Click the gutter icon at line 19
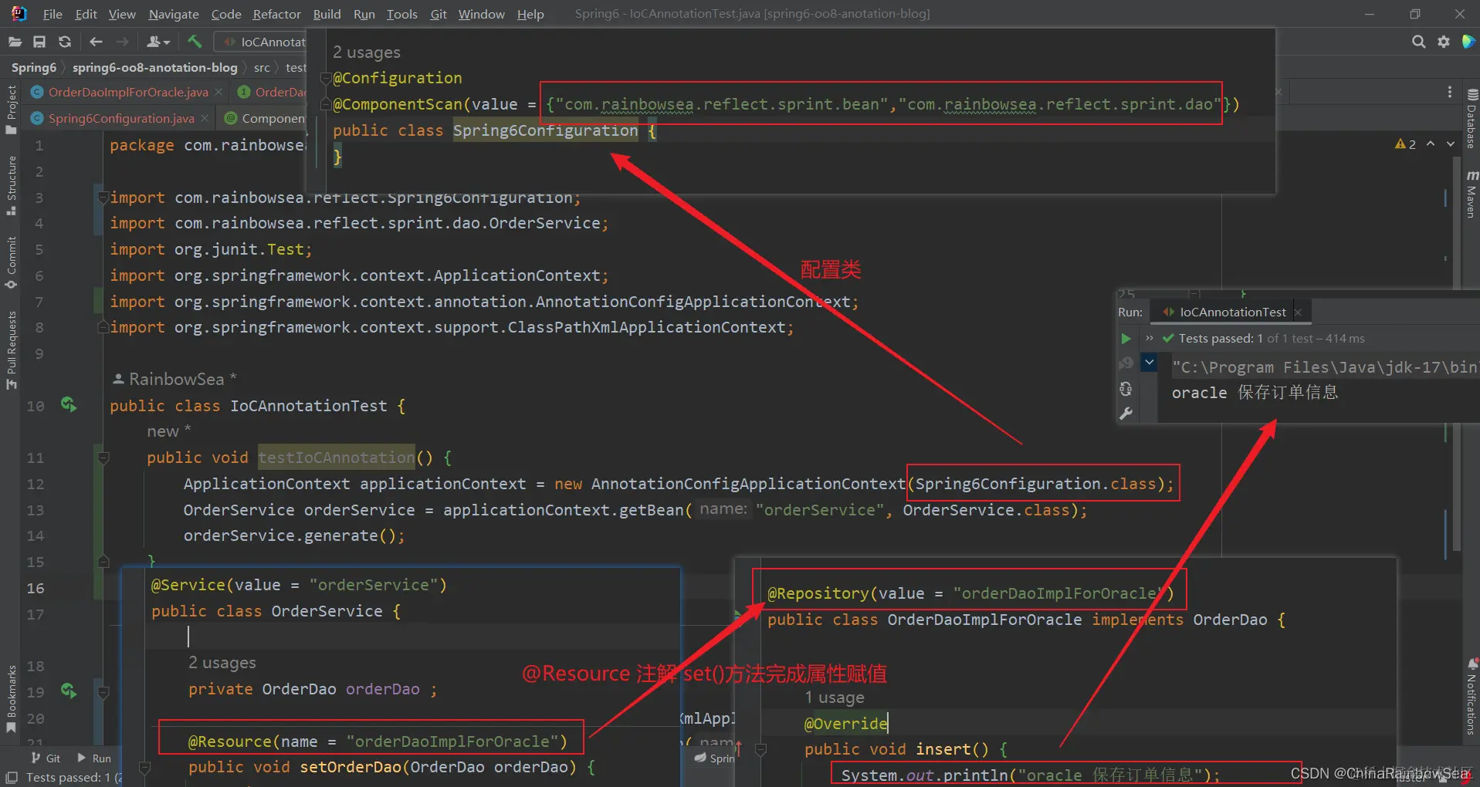Image resolution: width=1480 pixels, height=787 pixels. click(69, 691)
